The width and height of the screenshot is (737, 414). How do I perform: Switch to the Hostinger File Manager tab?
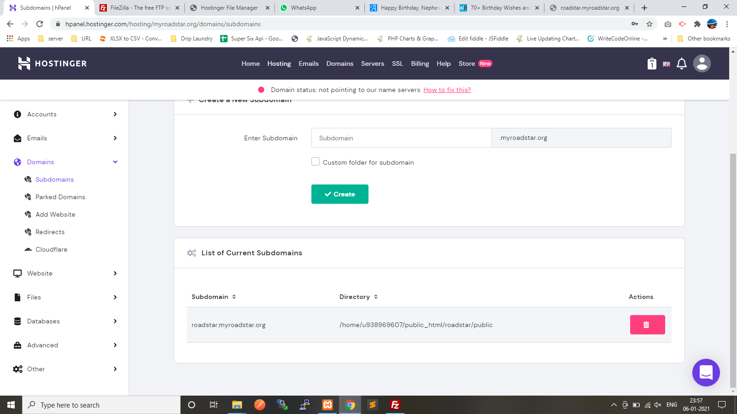coord(229,8)
